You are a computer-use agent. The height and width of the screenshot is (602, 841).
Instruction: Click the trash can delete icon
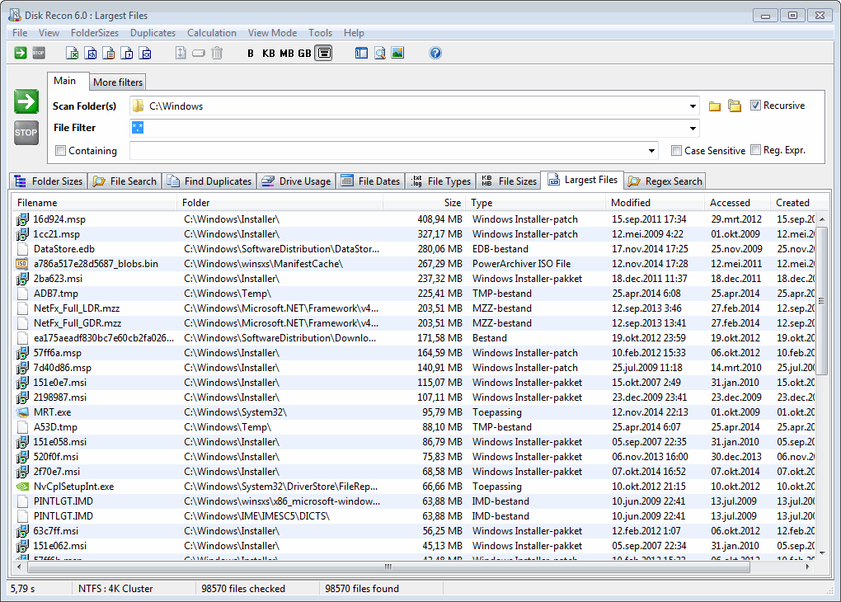point(217,53)
